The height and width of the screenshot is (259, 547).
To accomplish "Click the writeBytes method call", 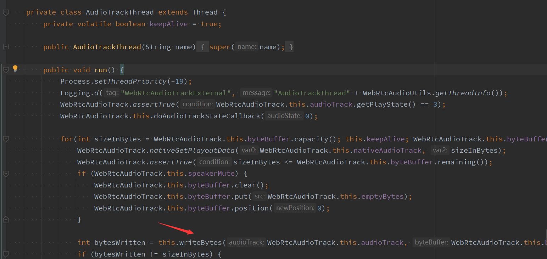I will click(201, 243).
